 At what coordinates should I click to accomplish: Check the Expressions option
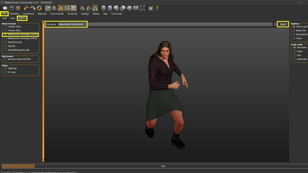pos(294,34)
